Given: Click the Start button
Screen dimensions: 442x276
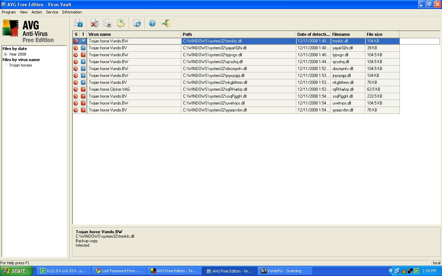Looking at the screenshot, I should (16, 271).
